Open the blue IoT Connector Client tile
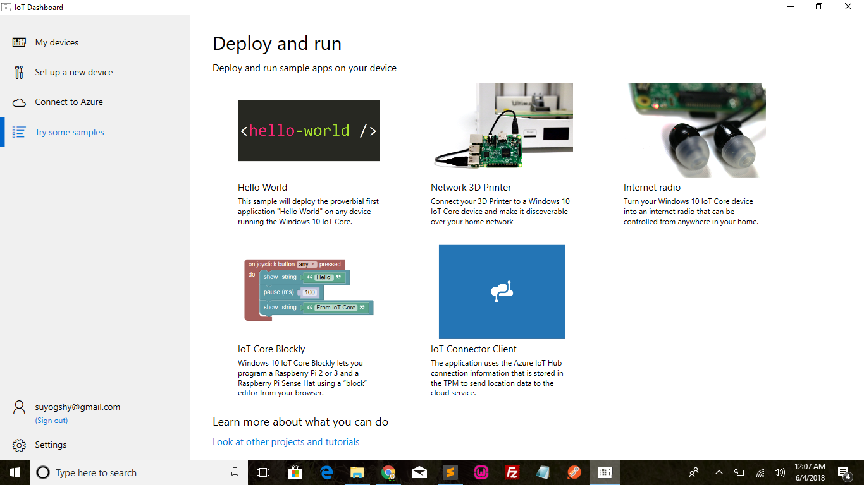 502,292
